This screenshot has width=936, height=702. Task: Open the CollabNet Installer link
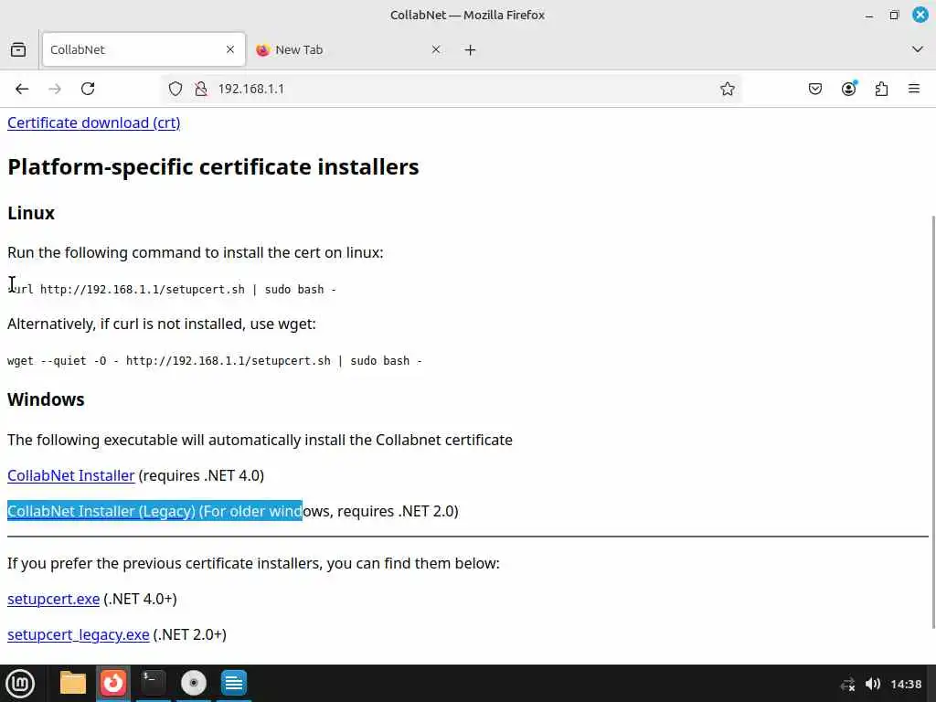click(71, 475)
